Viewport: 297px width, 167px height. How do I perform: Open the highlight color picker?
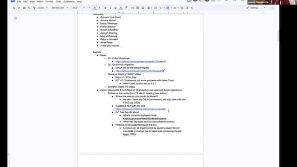[x=126, y=8]
